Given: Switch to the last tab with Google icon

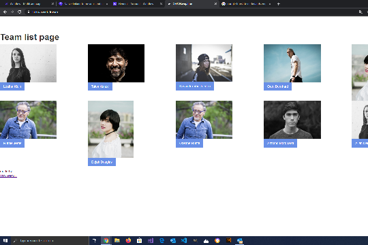Looking at the screenshot, I should point(246,4).
